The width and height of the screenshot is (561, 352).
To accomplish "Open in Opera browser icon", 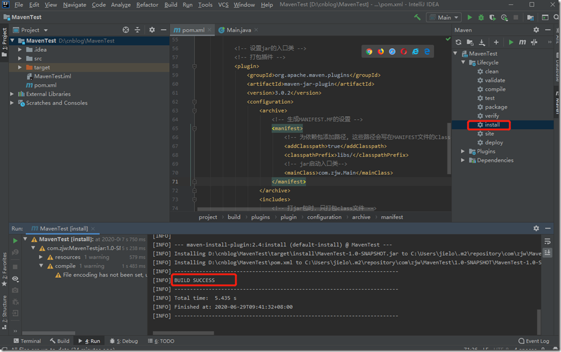I will (404, 51).
